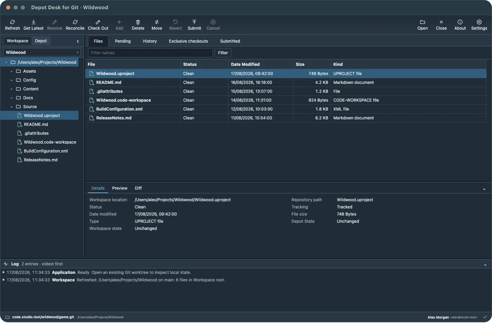Open the Pending tab
This screenshot has height=323, width=492.
[123, 41]
